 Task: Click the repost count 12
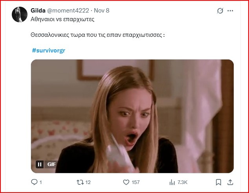(88, 182)
